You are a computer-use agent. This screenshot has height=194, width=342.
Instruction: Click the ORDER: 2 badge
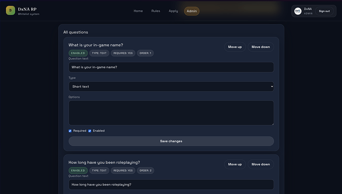coord(146,170)
